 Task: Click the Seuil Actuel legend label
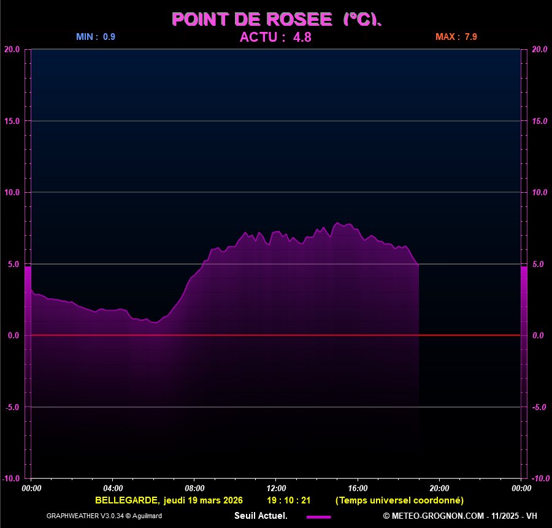pyautogui.click(x=261, y=516)
